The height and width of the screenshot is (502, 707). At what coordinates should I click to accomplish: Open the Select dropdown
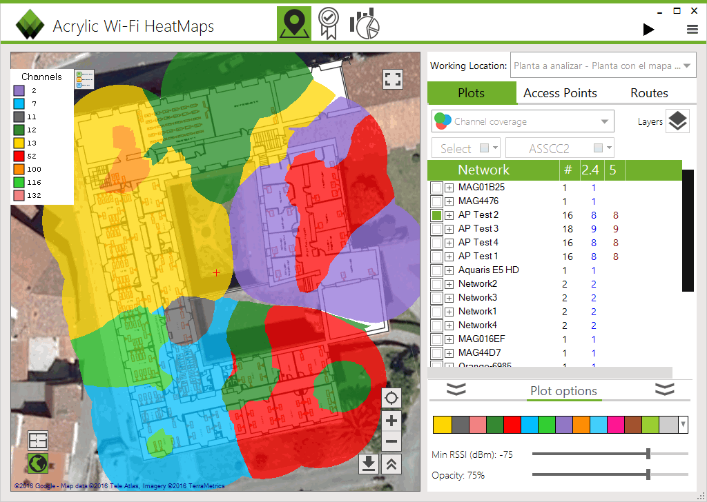point(466,148)
